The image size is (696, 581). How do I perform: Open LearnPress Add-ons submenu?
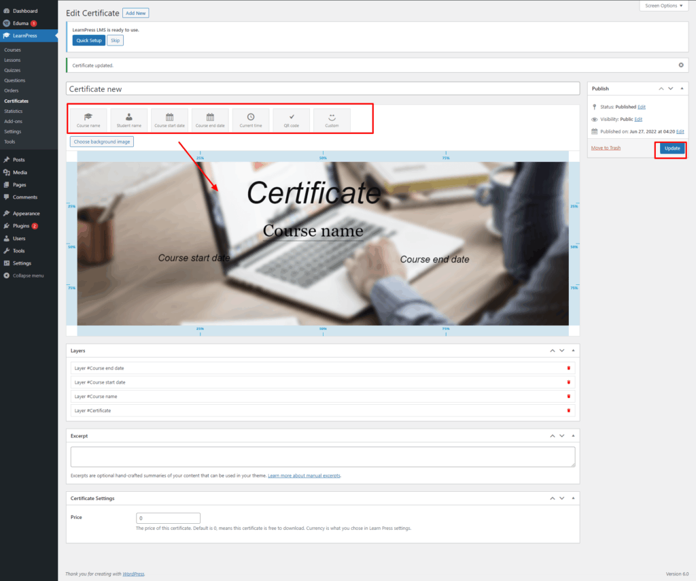(14, 122)
